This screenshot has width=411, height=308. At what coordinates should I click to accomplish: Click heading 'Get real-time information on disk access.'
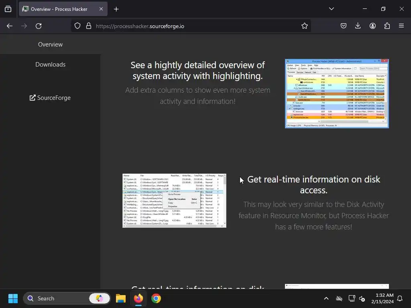[x=313, y=184]
